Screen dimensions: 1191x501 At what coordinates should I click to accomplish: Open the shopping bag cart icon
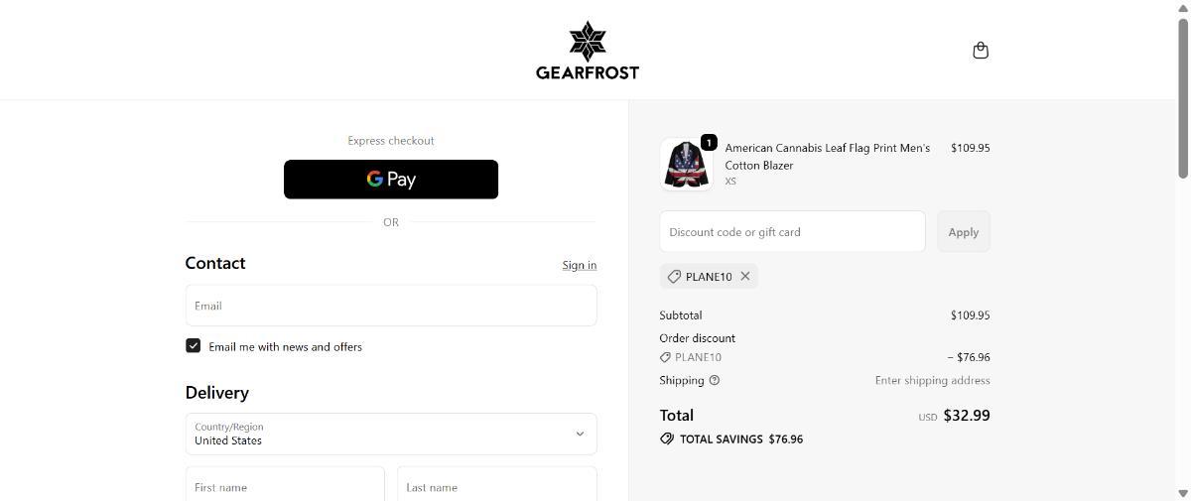tap(981, 51)
